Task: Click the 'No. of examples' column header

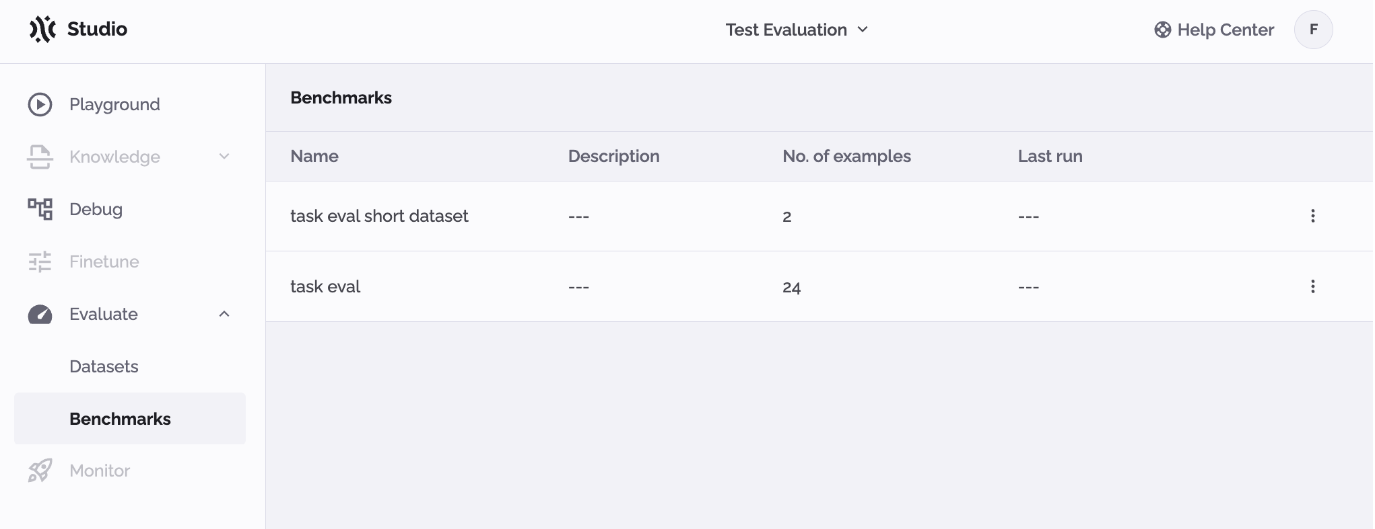Action: [x=846, y=156]
